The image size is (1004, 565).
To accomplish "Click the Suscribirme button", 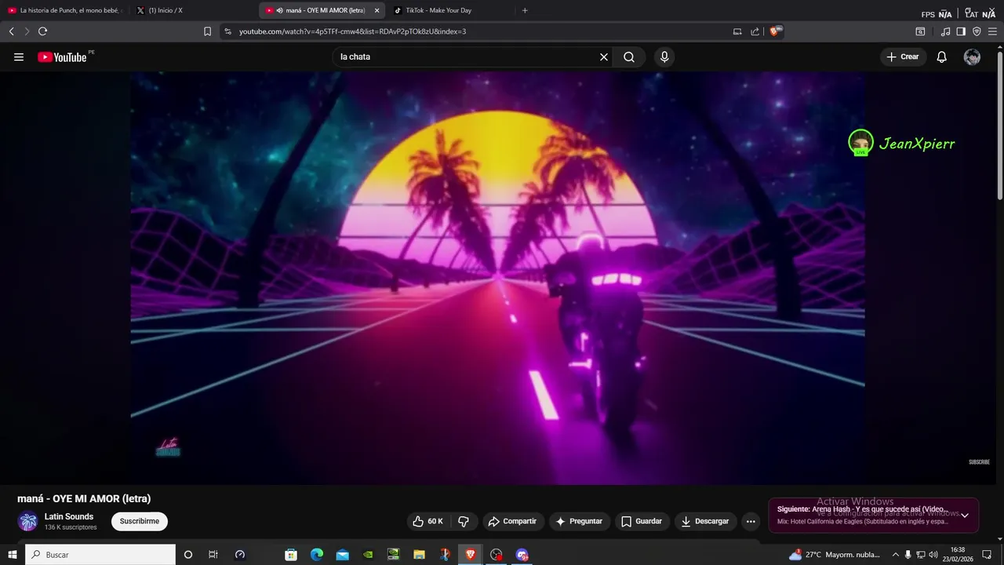I will [140, 521].
